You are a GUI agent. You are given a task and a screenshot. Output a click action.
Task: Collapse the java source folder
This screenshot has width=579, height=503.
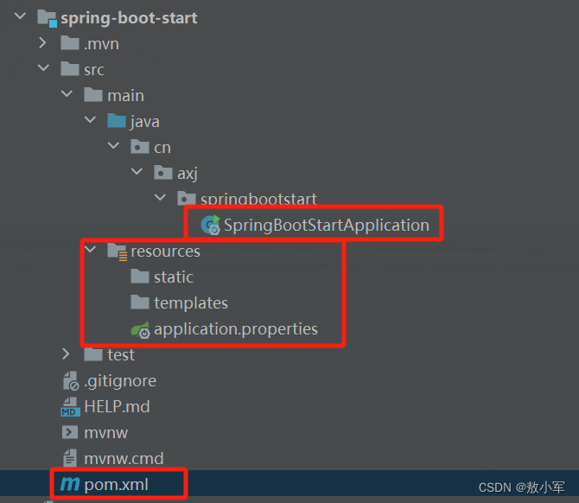point(90,119)
